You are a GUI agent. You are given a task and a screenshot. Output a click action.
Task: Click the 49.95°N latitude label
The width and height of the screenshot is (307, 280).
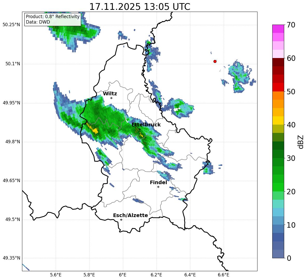(x=11, y=103)
